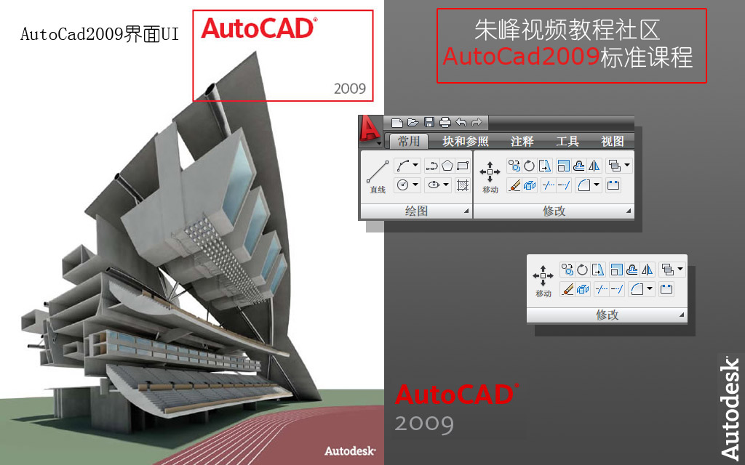
Task: Open the Arc tool dropdown arrow
Action: [415, 166]
